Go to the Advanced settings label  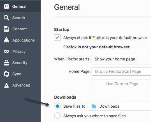(21, 85)
